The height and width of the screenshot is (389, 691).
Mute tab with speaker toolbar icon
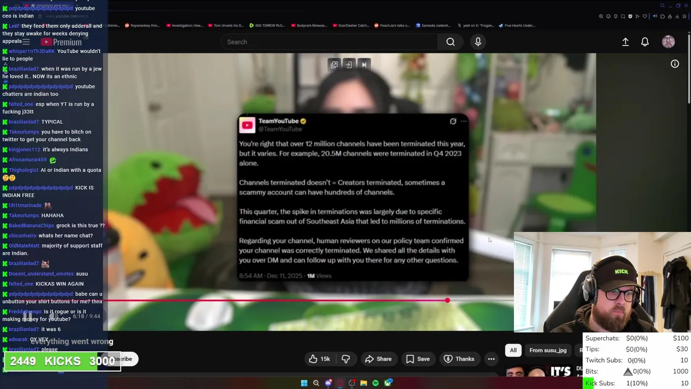pos(655,16)
